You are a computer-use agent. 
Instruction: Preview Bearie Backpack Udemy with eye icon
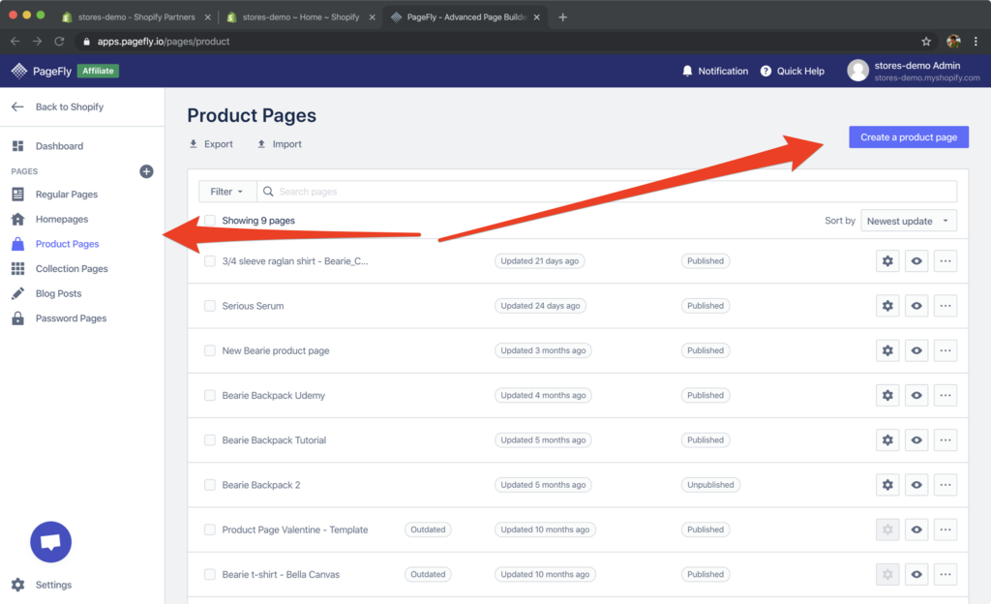[916, 395]
